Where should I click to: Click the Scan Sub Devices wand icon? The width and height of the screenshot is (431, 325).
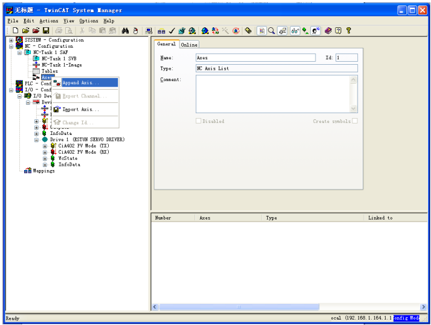225,31
